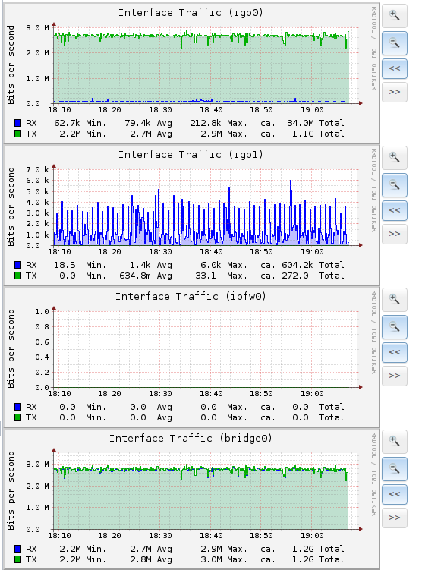The height and width of the screenshot is (570, 444).
Task: Click the title 'Interface Traffic (bridge0)'
Action: coord(191,438)
